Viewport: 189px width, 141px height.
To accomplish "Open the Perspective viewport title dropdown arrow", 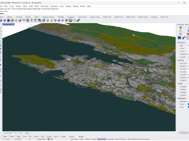I will 14,24.
